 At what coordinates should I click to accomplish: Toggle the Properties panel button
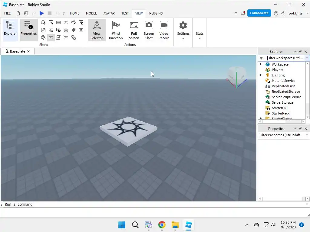click(x=29, y=30)
